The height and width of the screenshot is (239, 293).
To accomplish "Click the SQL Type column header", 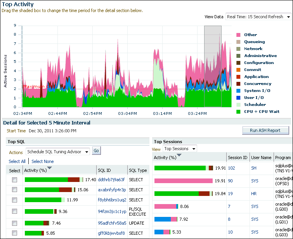I will click(x=137, y=170).
